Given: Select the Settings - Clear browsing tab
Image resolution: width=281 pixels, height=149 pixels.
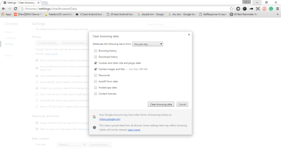Looking at the screenshot, I should pyautogui.click(x=21, y=3).
